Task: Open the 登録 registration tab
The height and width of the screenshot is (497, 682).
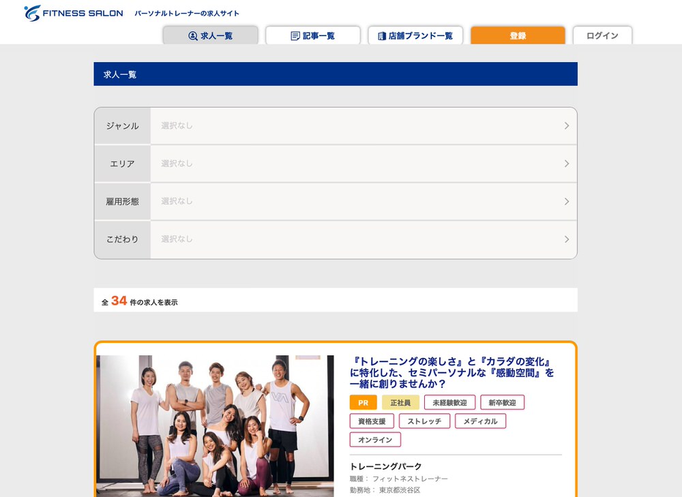Action: pyautogui.click(x=518, y=36)
